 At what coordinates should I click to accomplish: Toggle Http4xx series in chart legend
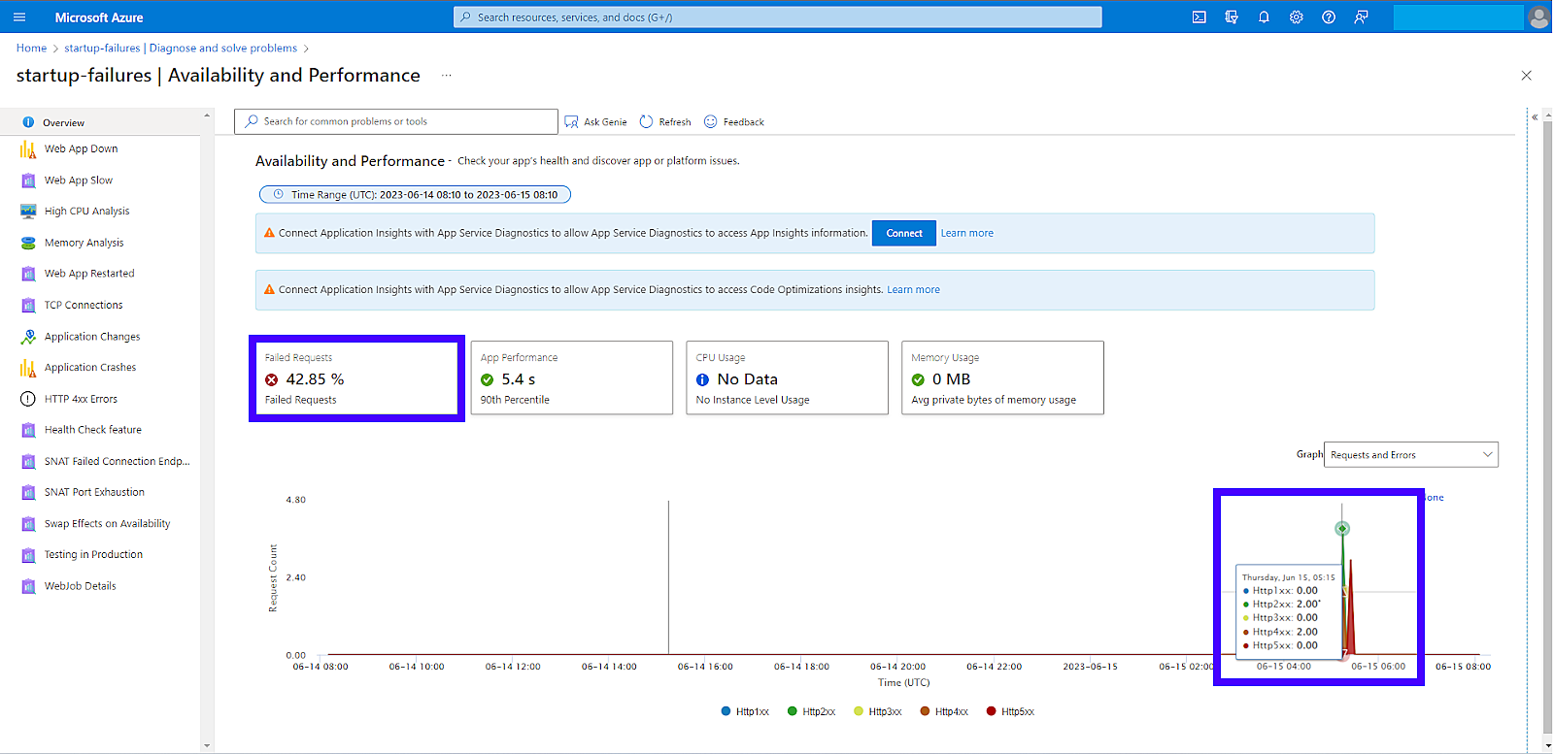(x=944, y=712)
